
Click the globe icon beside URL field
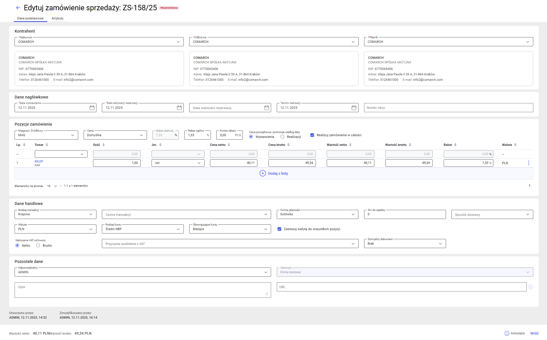530,287
